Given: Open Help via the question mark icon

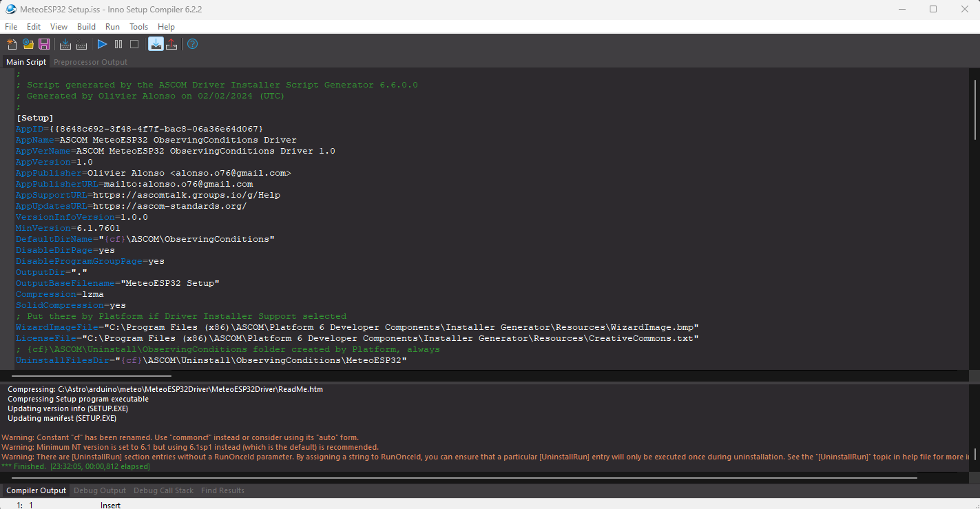Looking at the screenshot, I should pyautogui.click(x=193, y=44).
